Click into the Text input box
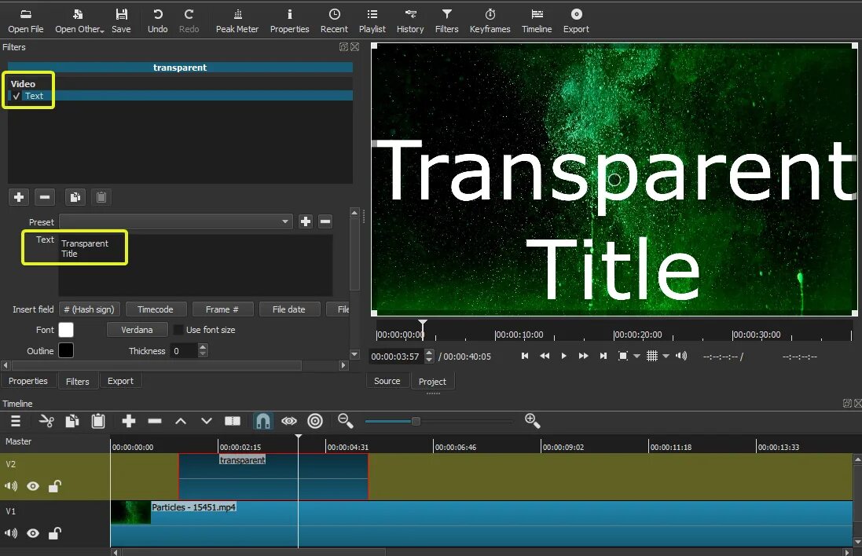This screenshot has width=862, height=556. [195, 265]
